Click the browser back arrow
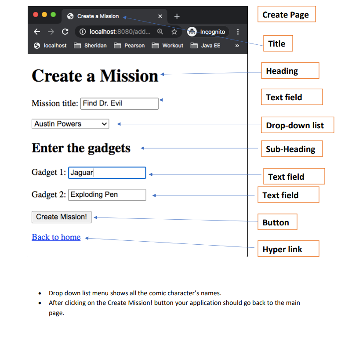The height and width of the screenshot is (337, 341). click(x=37, y=32)
